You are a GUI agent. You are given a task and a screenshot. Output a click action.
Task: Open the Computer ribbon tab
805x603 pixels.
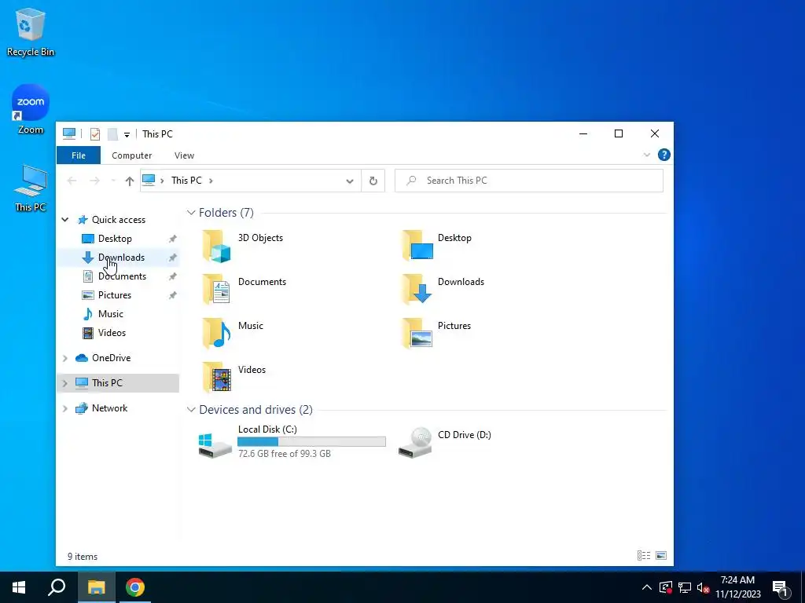tap(132, 155)
